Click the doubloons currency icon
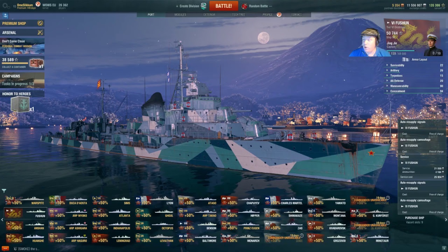The width and height of the screenshot is (448, 252). coord(402,5)
